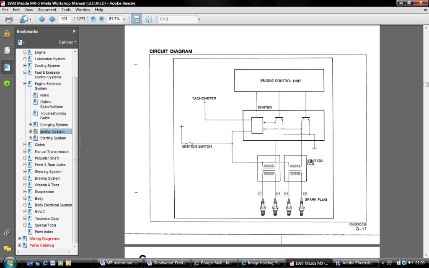
Task: Toggle the Bookmarks panel icon
Action: [x=7, y=67]
